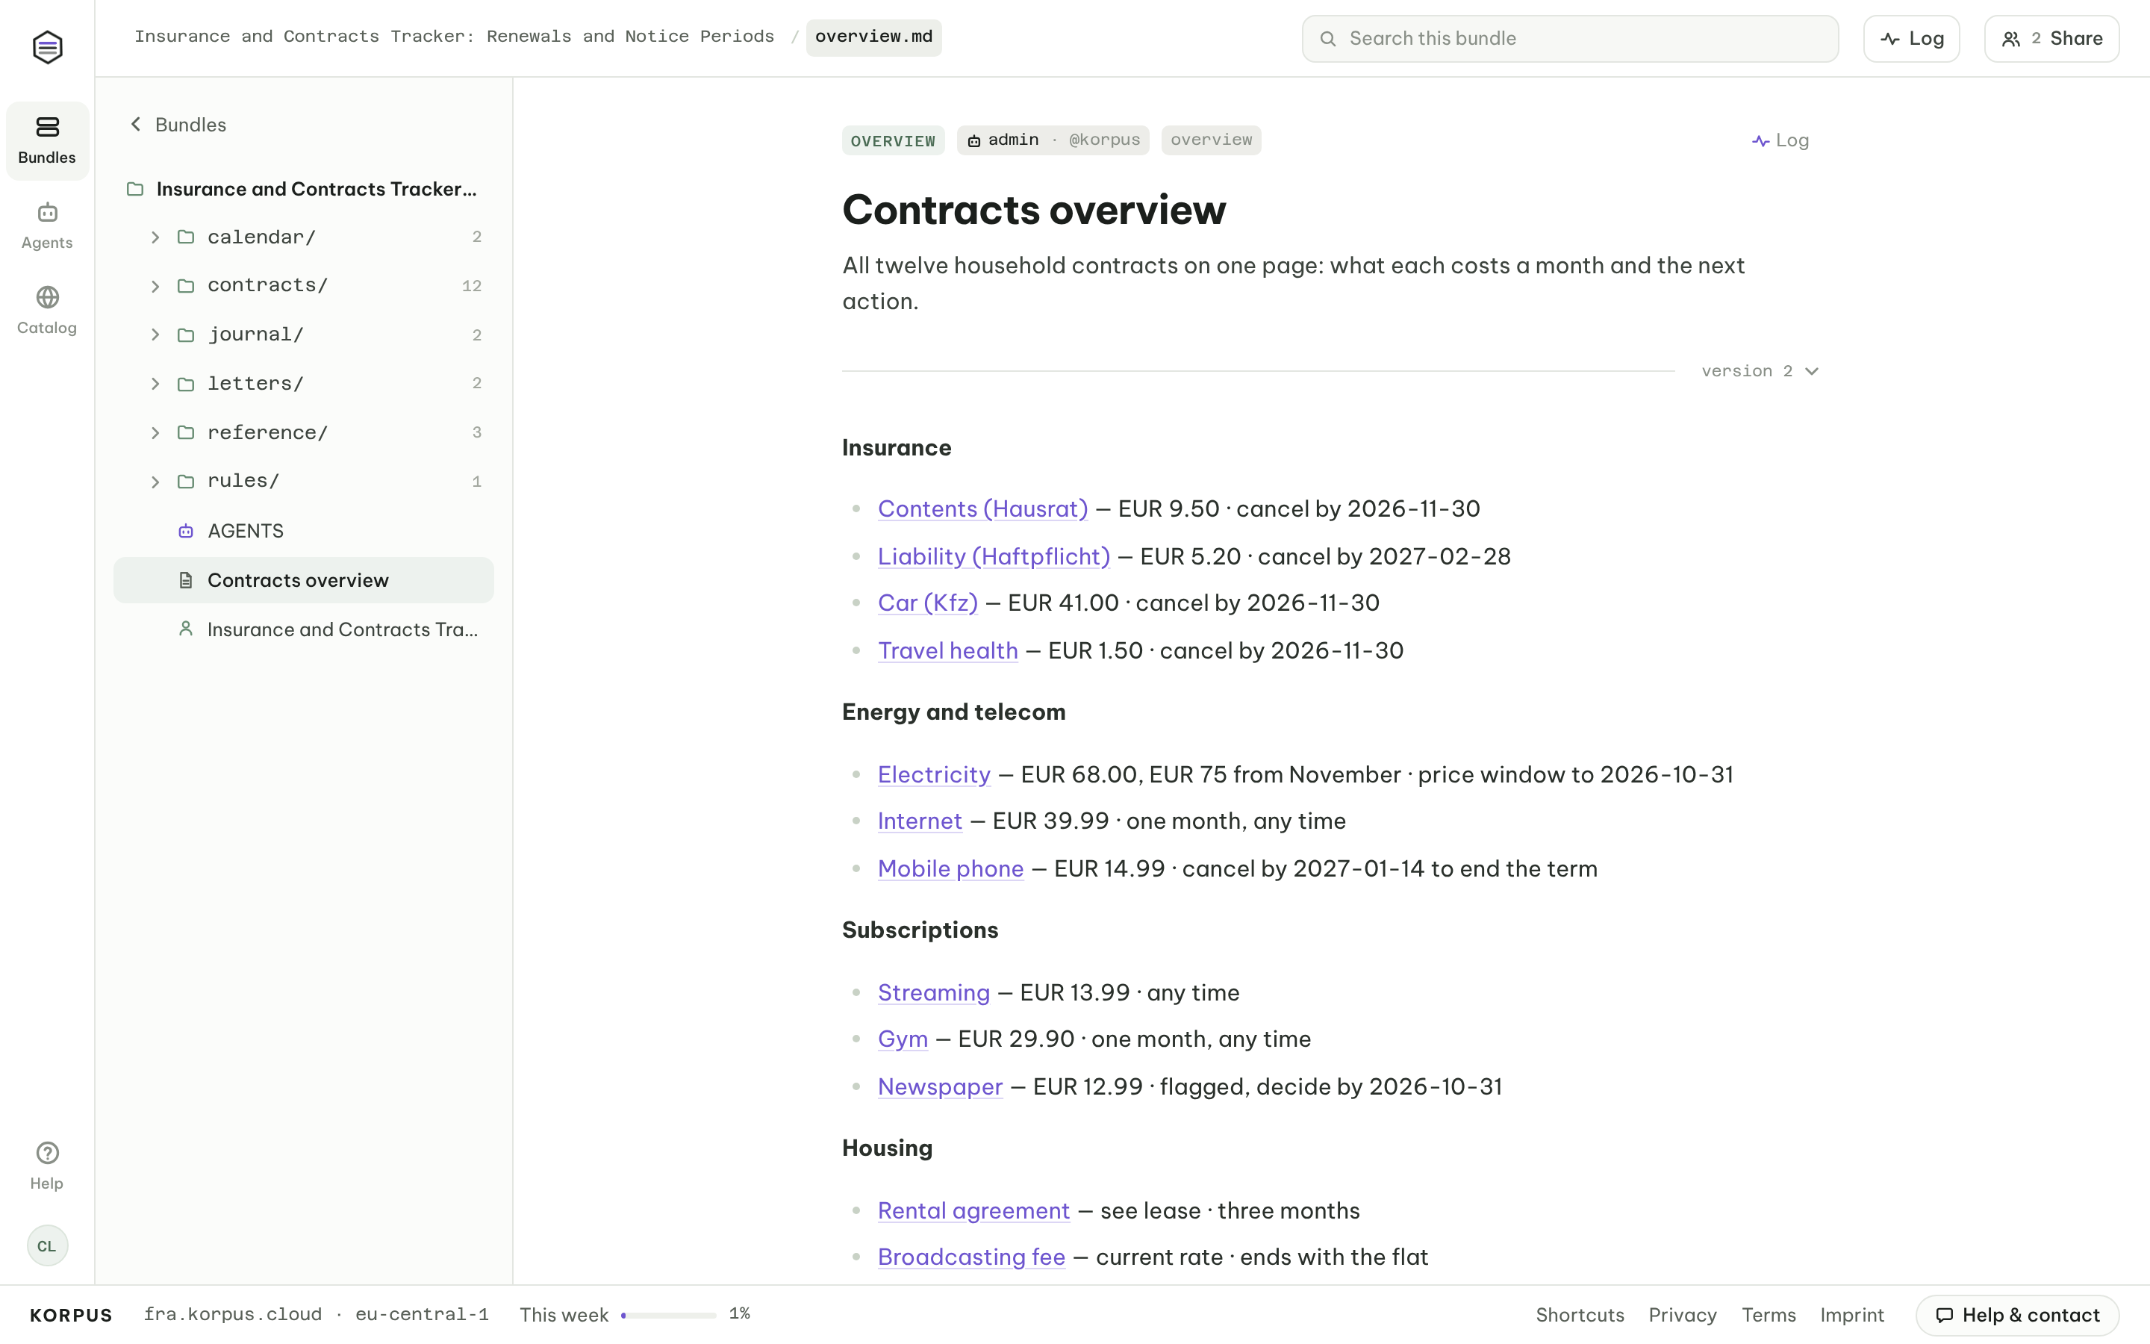Click the KORPUS footer wordmark
2150x1344 pixels.
pos(71,1316)
